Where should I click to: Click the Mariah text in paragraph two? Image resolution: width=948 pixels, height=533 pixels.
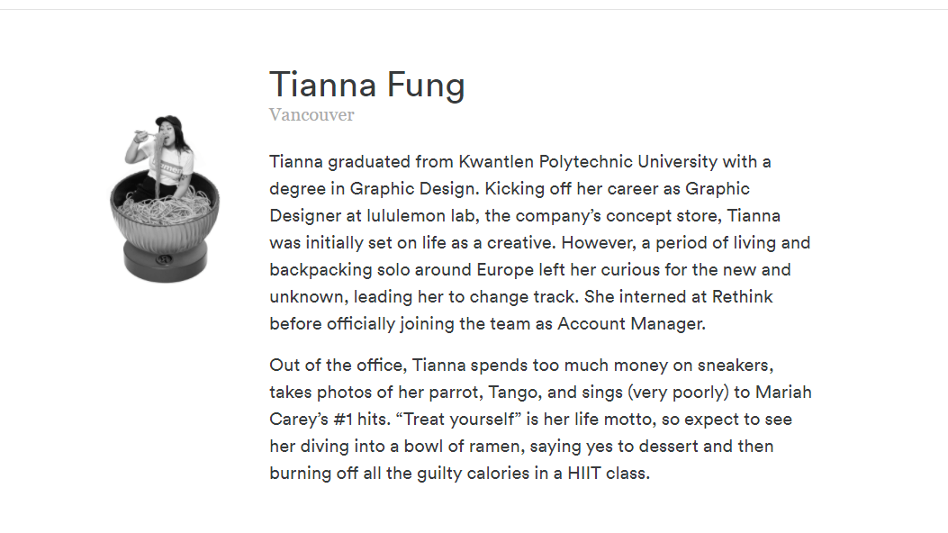pyautogui.click(x=783, y=393)
